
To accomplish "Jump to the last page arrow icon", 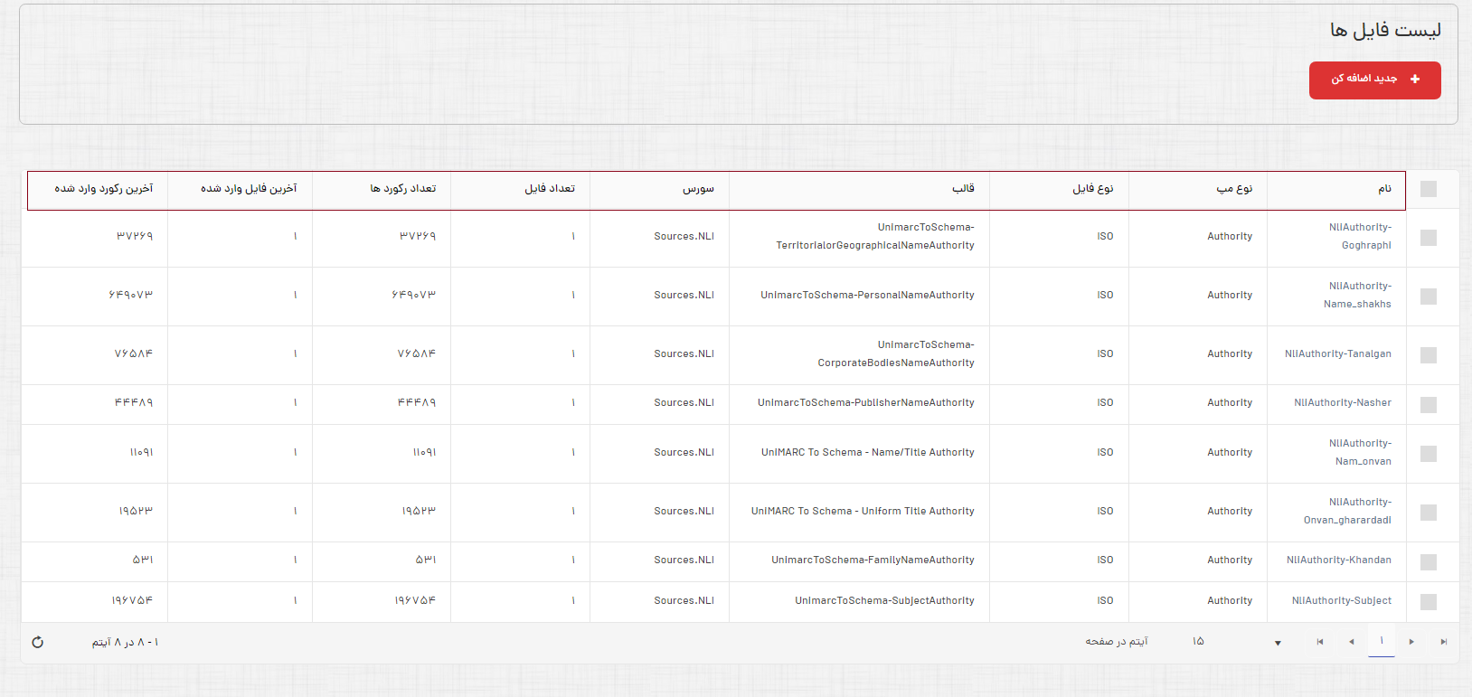I will (1443, 642).
